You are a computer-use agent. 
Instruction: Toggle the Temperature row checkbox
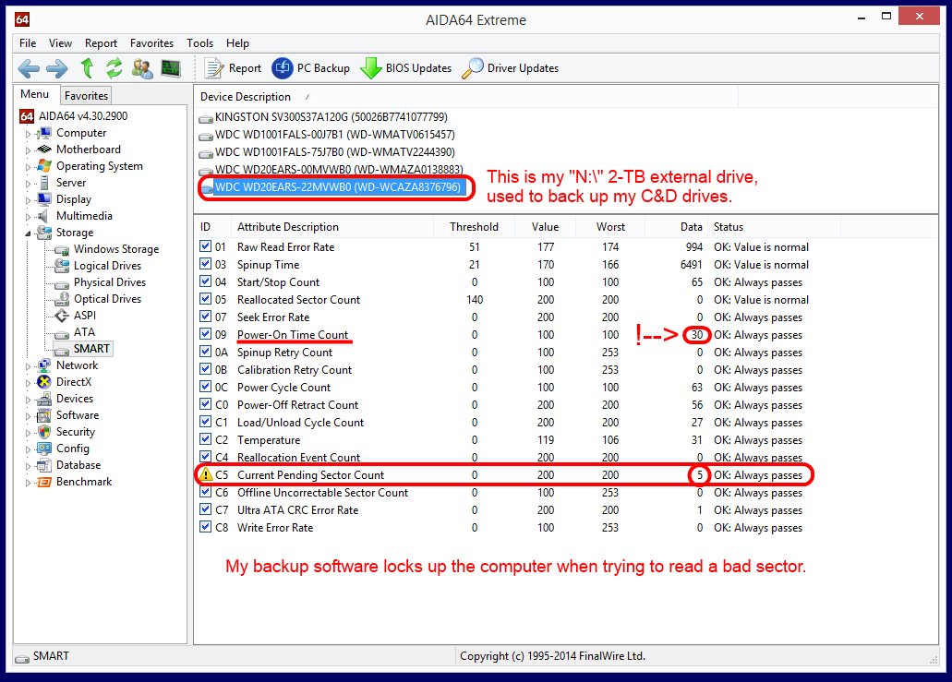(206, 439)
